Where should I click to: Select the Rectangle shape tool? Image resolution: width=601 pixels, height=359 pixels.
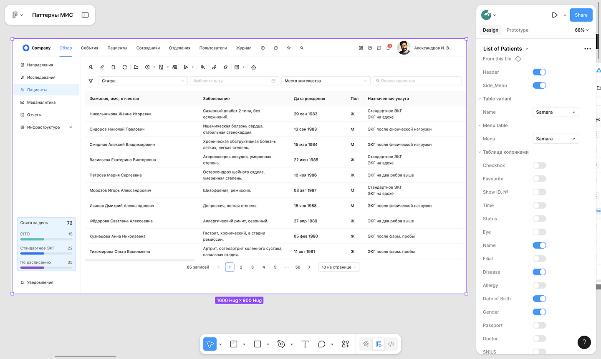[x=258, y=344]
